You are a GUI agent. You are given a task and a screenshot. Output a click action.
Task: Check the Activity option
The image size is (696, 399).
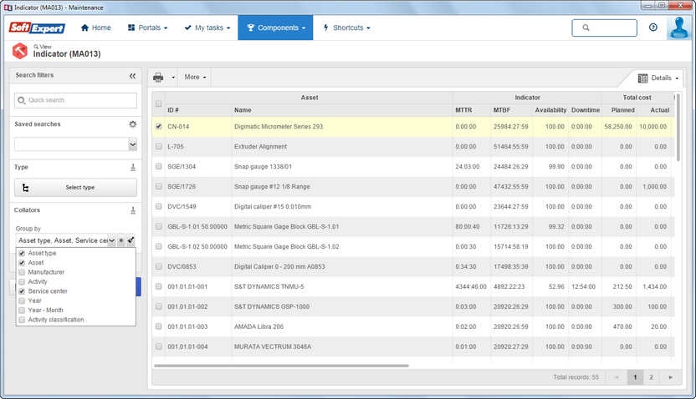[22, 281]
